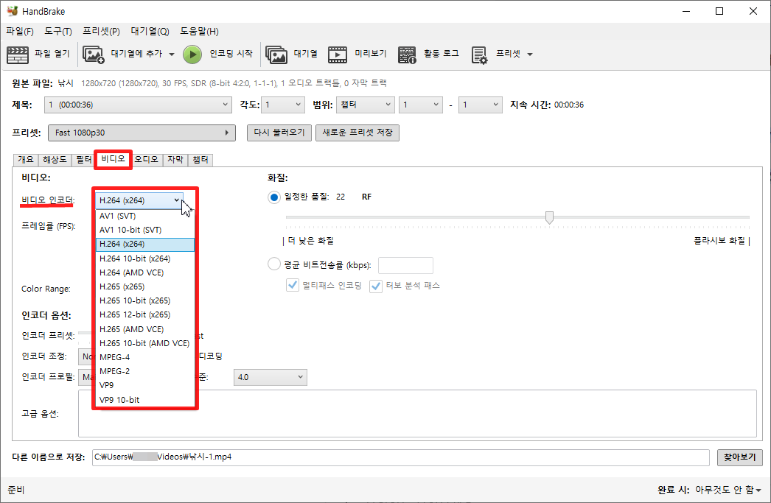Select 평균 비트전송률 radio button
This screenshot has height=503, width=771.
click(274, 264)
